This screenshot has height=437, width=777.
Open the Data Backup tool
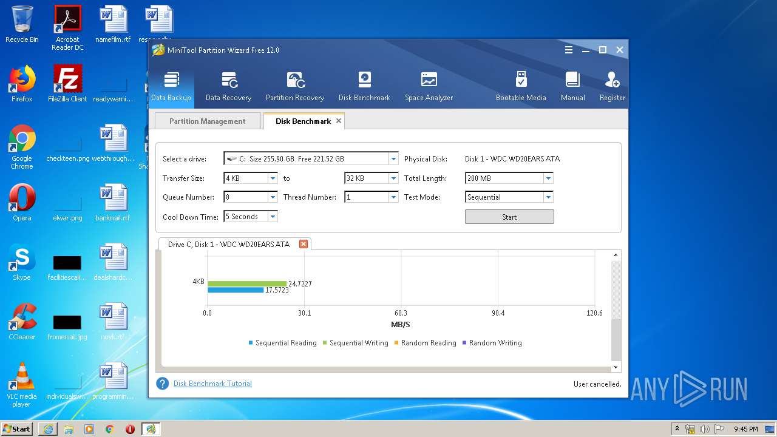(x=171, y=85)
